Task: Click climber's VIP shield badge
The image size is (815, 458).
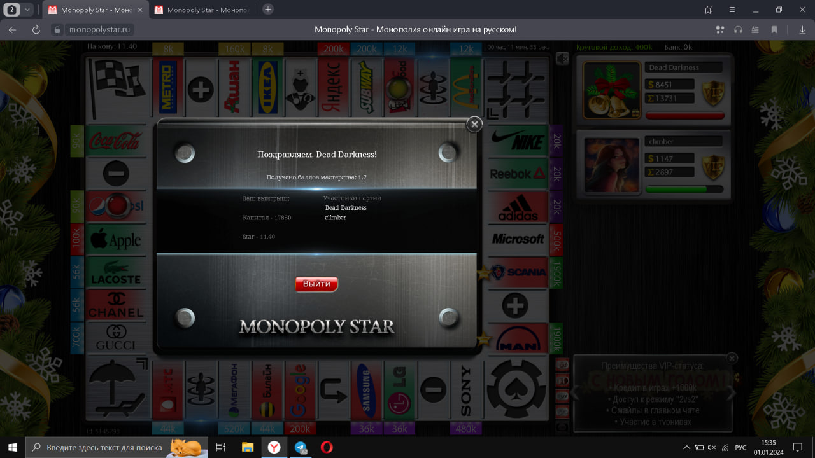Action: click(x=713, y=167)
